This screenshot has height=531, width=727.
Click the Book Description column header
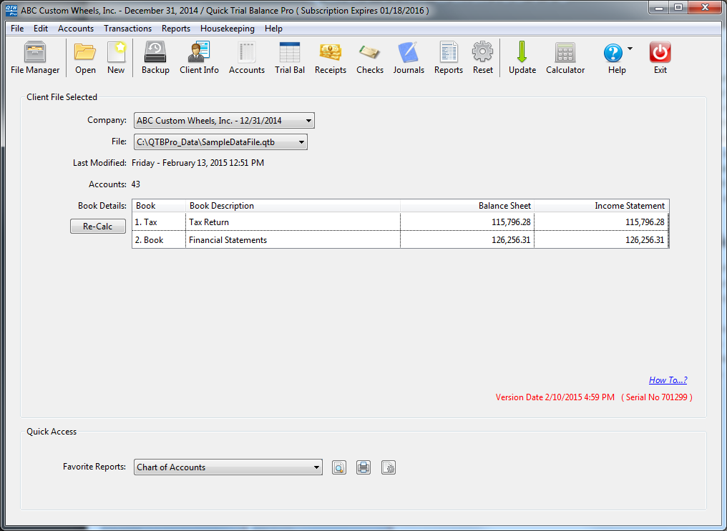click(293, 206)
